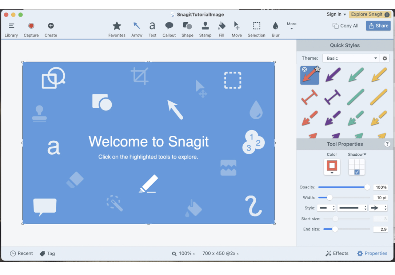Viewport: 395px width, 275px height.
Task: Select the Move tool
Action: pos(237,29)
